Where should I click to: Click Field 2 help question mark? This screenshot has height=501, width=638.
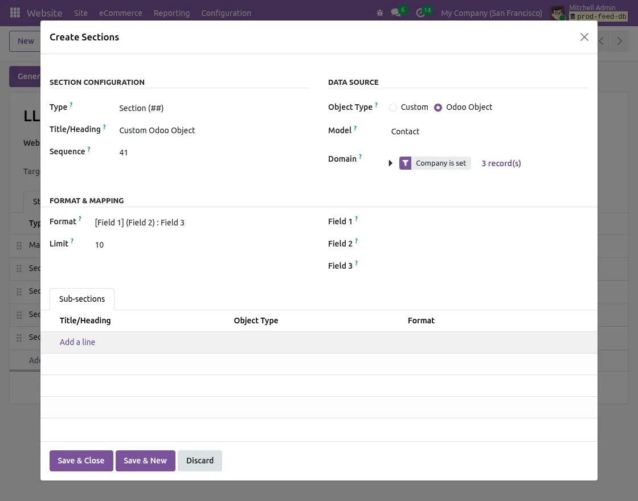[356, 241]
